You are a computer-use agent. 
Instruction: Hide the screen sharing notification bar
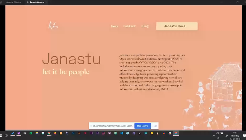coord(155,126)
